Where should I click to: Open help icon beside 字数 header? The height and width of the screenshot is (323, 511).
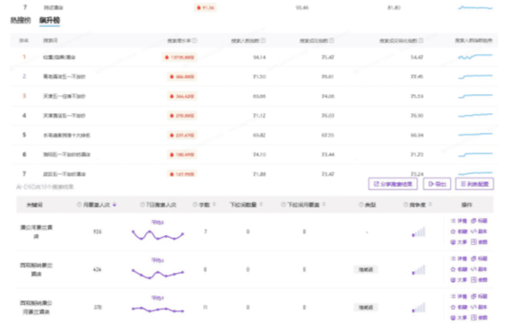(x=195, y=205)
